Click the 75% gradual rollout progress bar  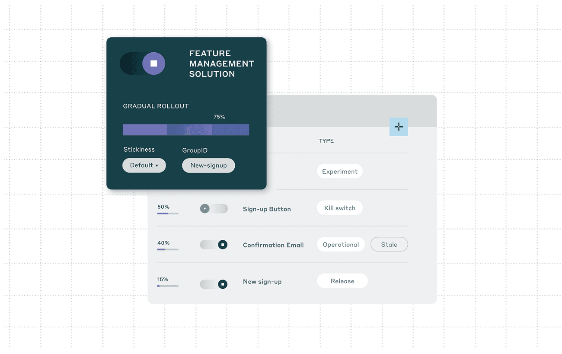[x=186, y=130]
